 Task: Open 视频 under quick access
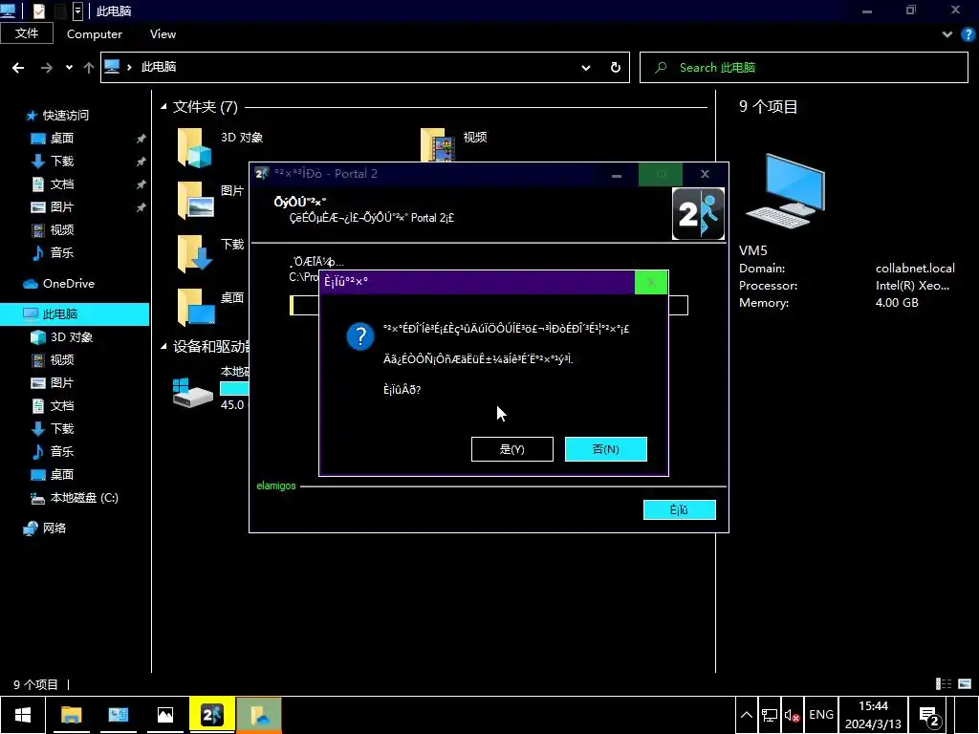pyautogui.click(x=62, y=229)
